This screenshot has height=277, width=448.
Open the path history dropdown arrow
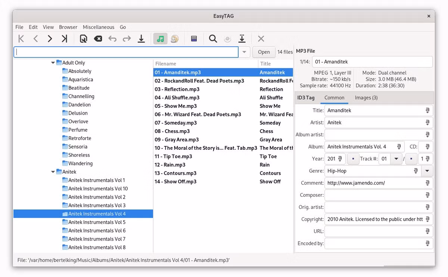(245, 52)
